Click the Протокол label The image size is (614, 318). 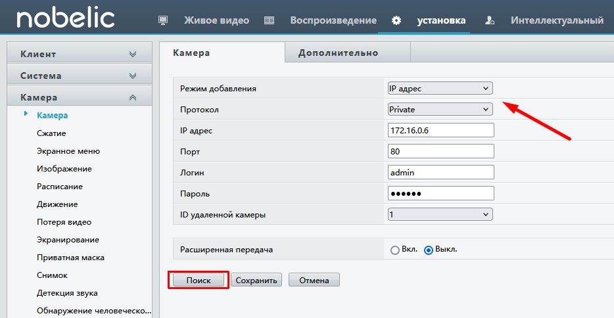pyautogui.click(x=199, y=110)
